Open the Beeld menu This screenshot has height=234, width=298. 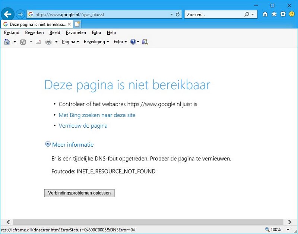tap(55, 32)
